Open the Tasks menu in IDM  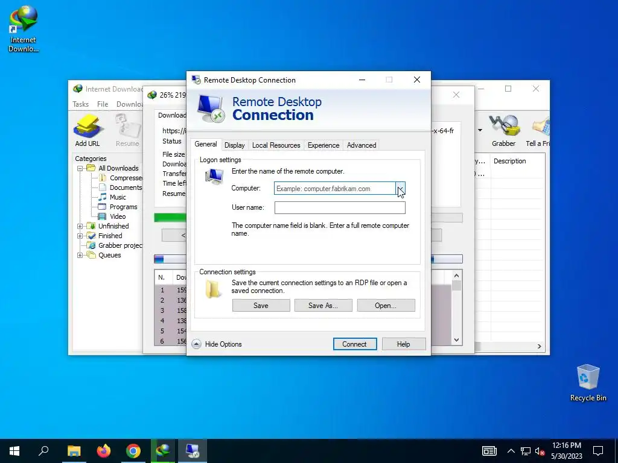(80, 104)
